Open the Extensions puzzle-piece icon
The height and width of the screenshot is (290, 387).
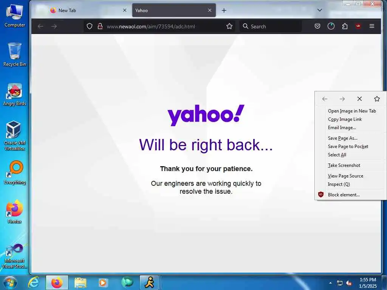tap(345, 26)
